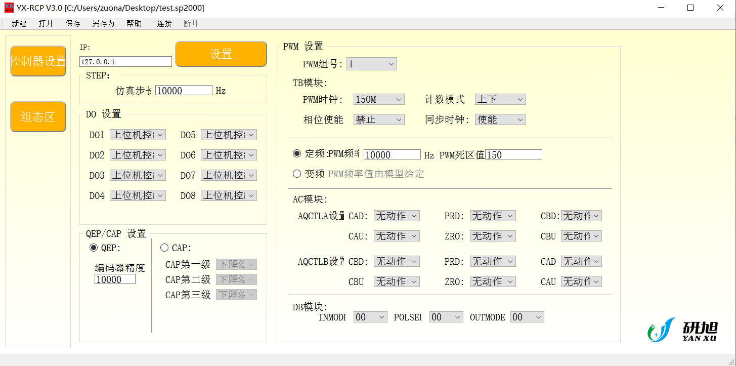Expand the PWM时钟 150M dropdown

(379, 99)
